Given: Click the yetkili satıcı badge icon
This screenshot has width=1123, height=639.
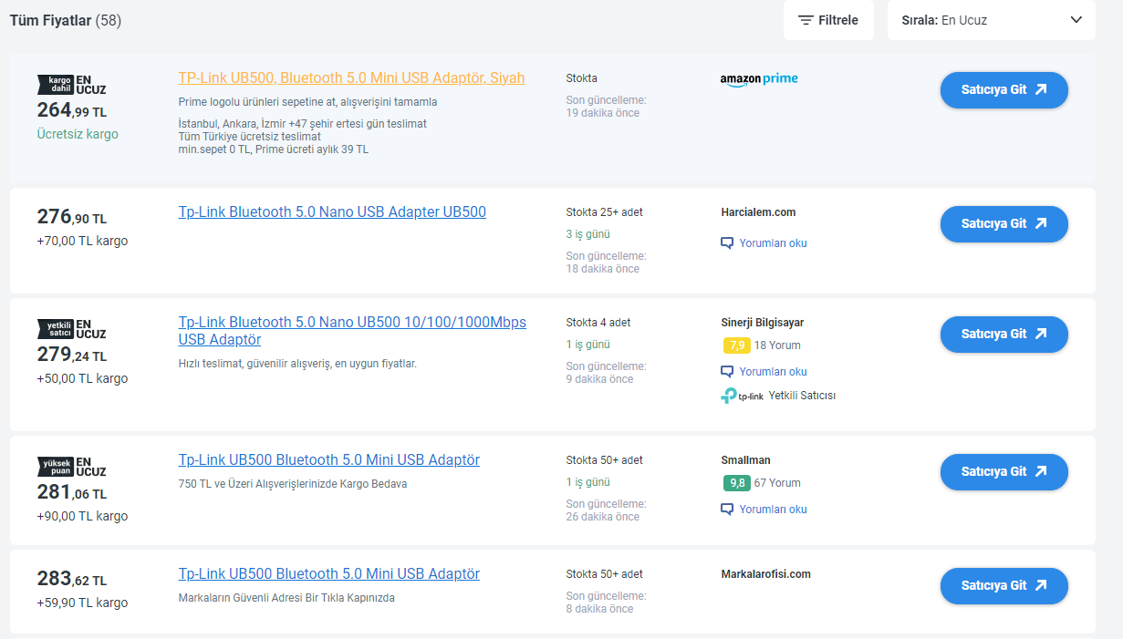Looking at the screenshot, I should (55, 328).
